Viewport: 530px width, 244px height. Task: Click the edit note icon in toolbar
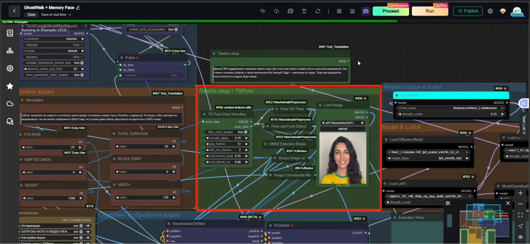coord(352,11)
